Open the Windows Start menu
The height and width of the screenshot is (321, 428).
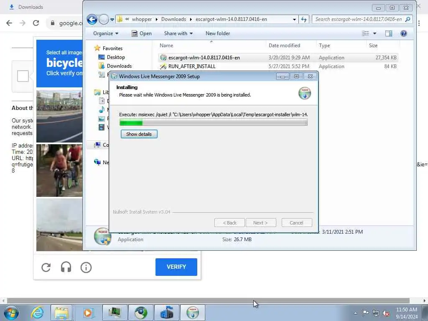(11, 313)
